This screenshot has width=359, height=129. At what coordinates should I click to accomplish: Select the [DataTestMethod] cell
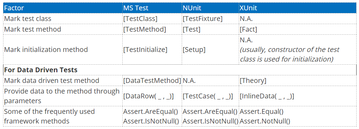(x=152, y=80)
